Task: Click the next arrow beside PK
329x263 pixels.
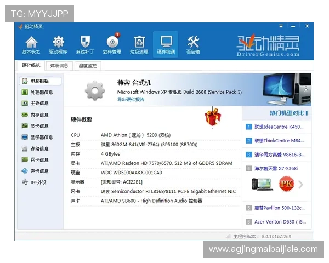Action: [300, 185]
